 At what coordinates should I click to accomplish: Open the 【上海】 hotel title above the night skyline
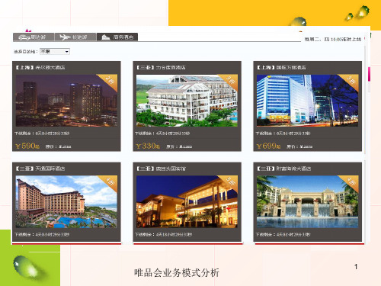click(x=40, y=67)
